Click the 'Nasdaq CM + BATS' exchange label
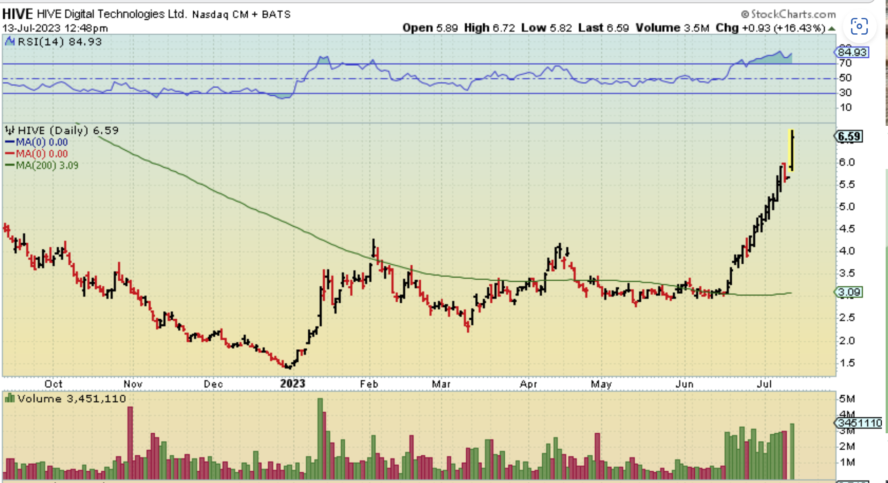 tap(242, 15)
